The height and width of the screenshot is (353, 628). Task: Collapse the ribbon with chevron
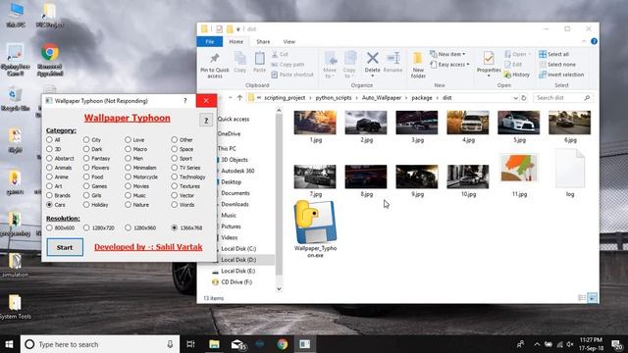(x=584, y=41)
